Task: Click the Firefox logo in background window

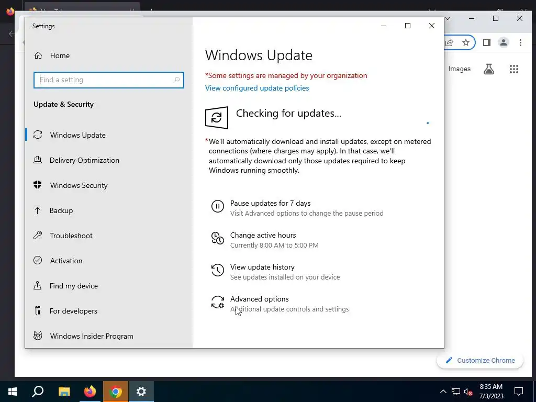Action: tap(10, 12)
